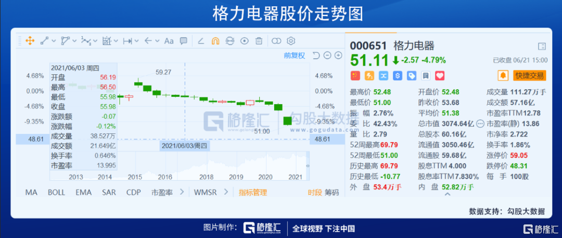Open chart settings gear icon
562x238 pixels.
point(291,41)
